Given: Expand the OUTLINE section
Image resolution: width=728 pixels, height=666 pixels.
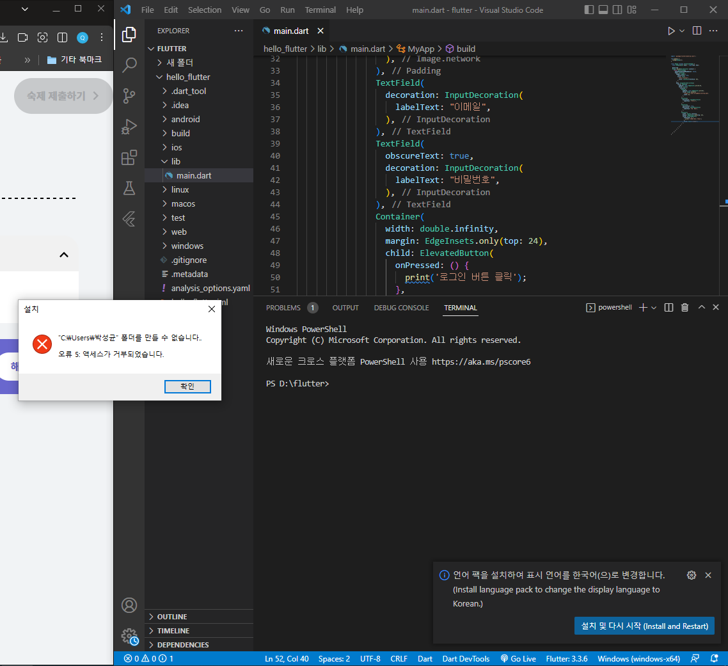Looking at the screenshot, I should coord(199,616).
